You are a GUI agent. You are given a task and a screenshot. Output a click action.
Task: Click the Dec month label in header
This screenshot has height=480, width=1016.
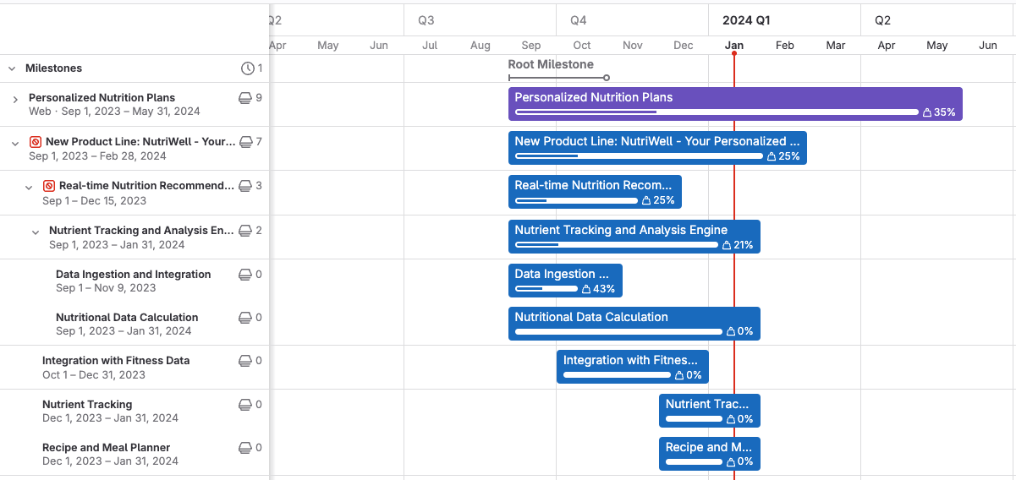pyautogui.click(x=684, y=46)
